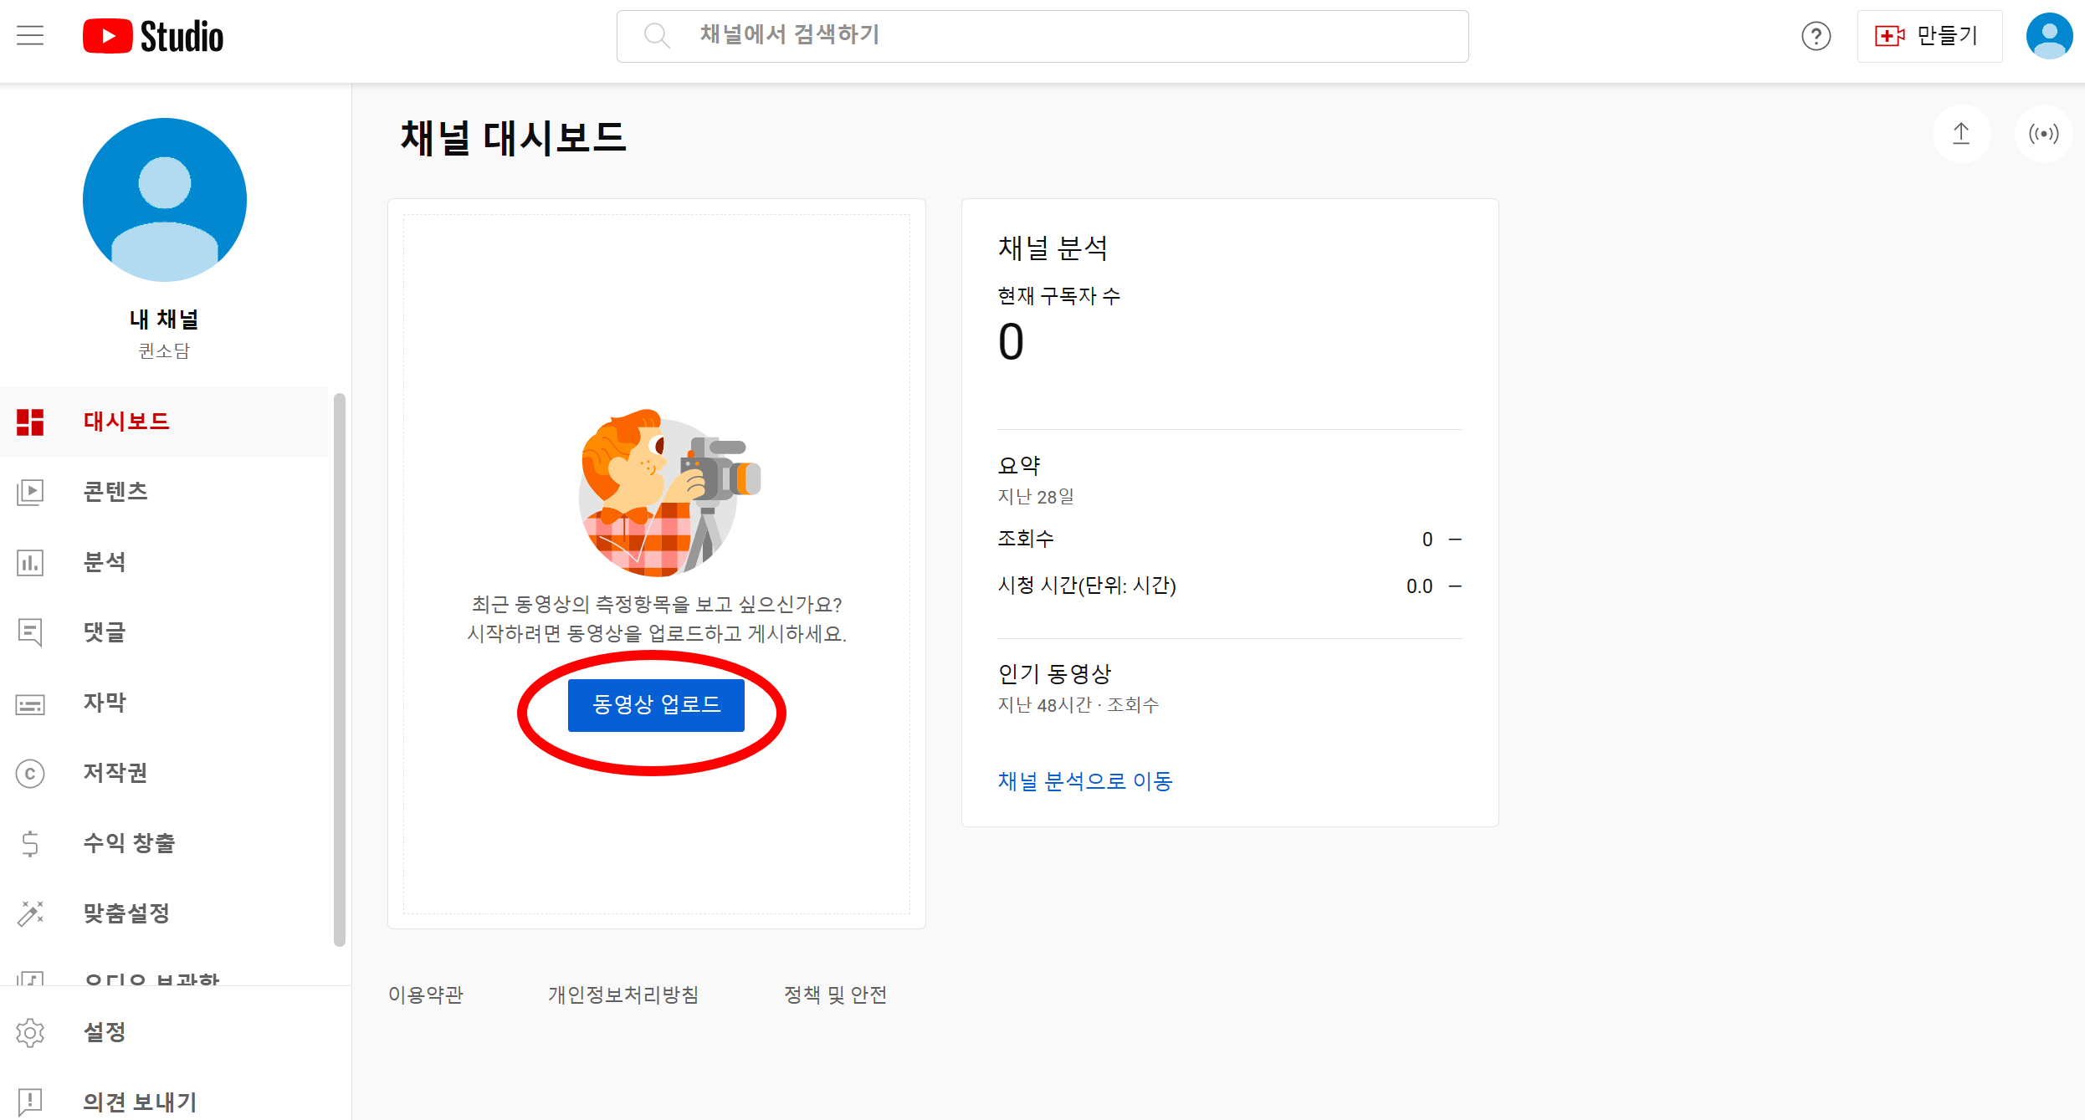2085x1120 pixels.
Task: Open the 만들기 create dropdown button
Action: (1929, 36)
